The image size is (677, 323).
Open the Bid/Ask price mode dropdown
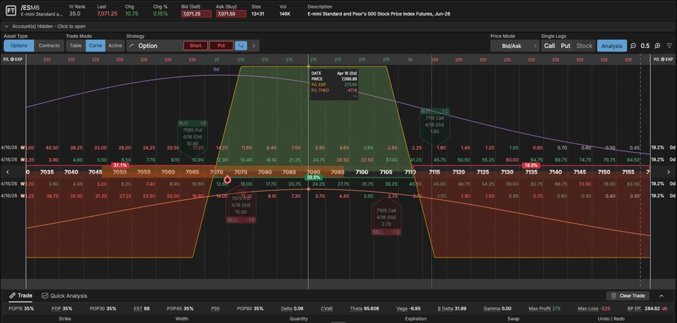click(x=515, y=46)
